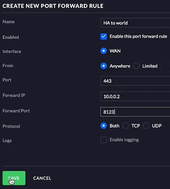The width and height of the screenshot is (170, 189).
Task: Tick the Enable logging checkbox
Action: pyautogui.click(x=104, y=140)
